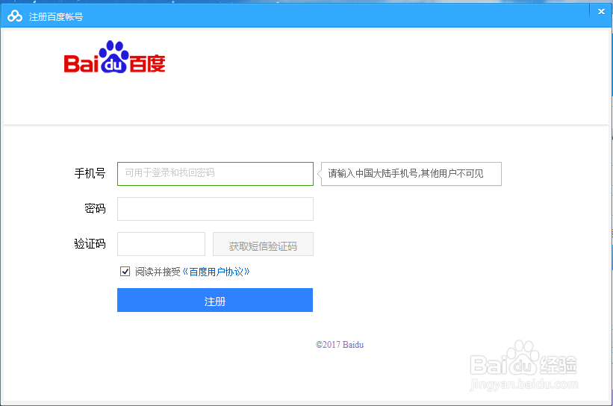613x406 pixels.
Task: Click the 阅读并接受 checkbox label text
Action: [158, 272]
